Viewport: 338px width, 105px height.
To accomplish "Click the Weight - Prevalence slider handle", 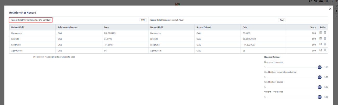I will click(320, 97).
